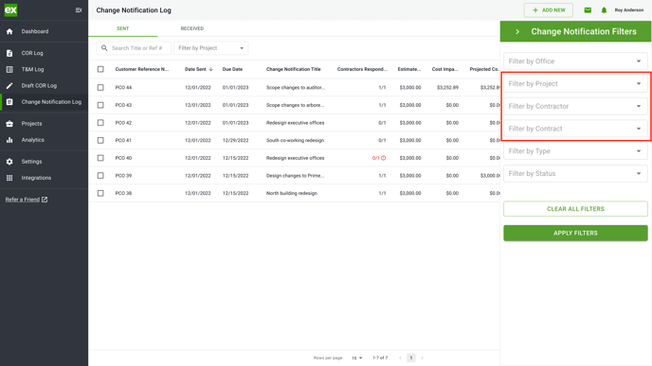The height and width of the screenshot is (366, 652).
Task: Click the external link icon beside Refer a Friend
Action: (45, 200)
